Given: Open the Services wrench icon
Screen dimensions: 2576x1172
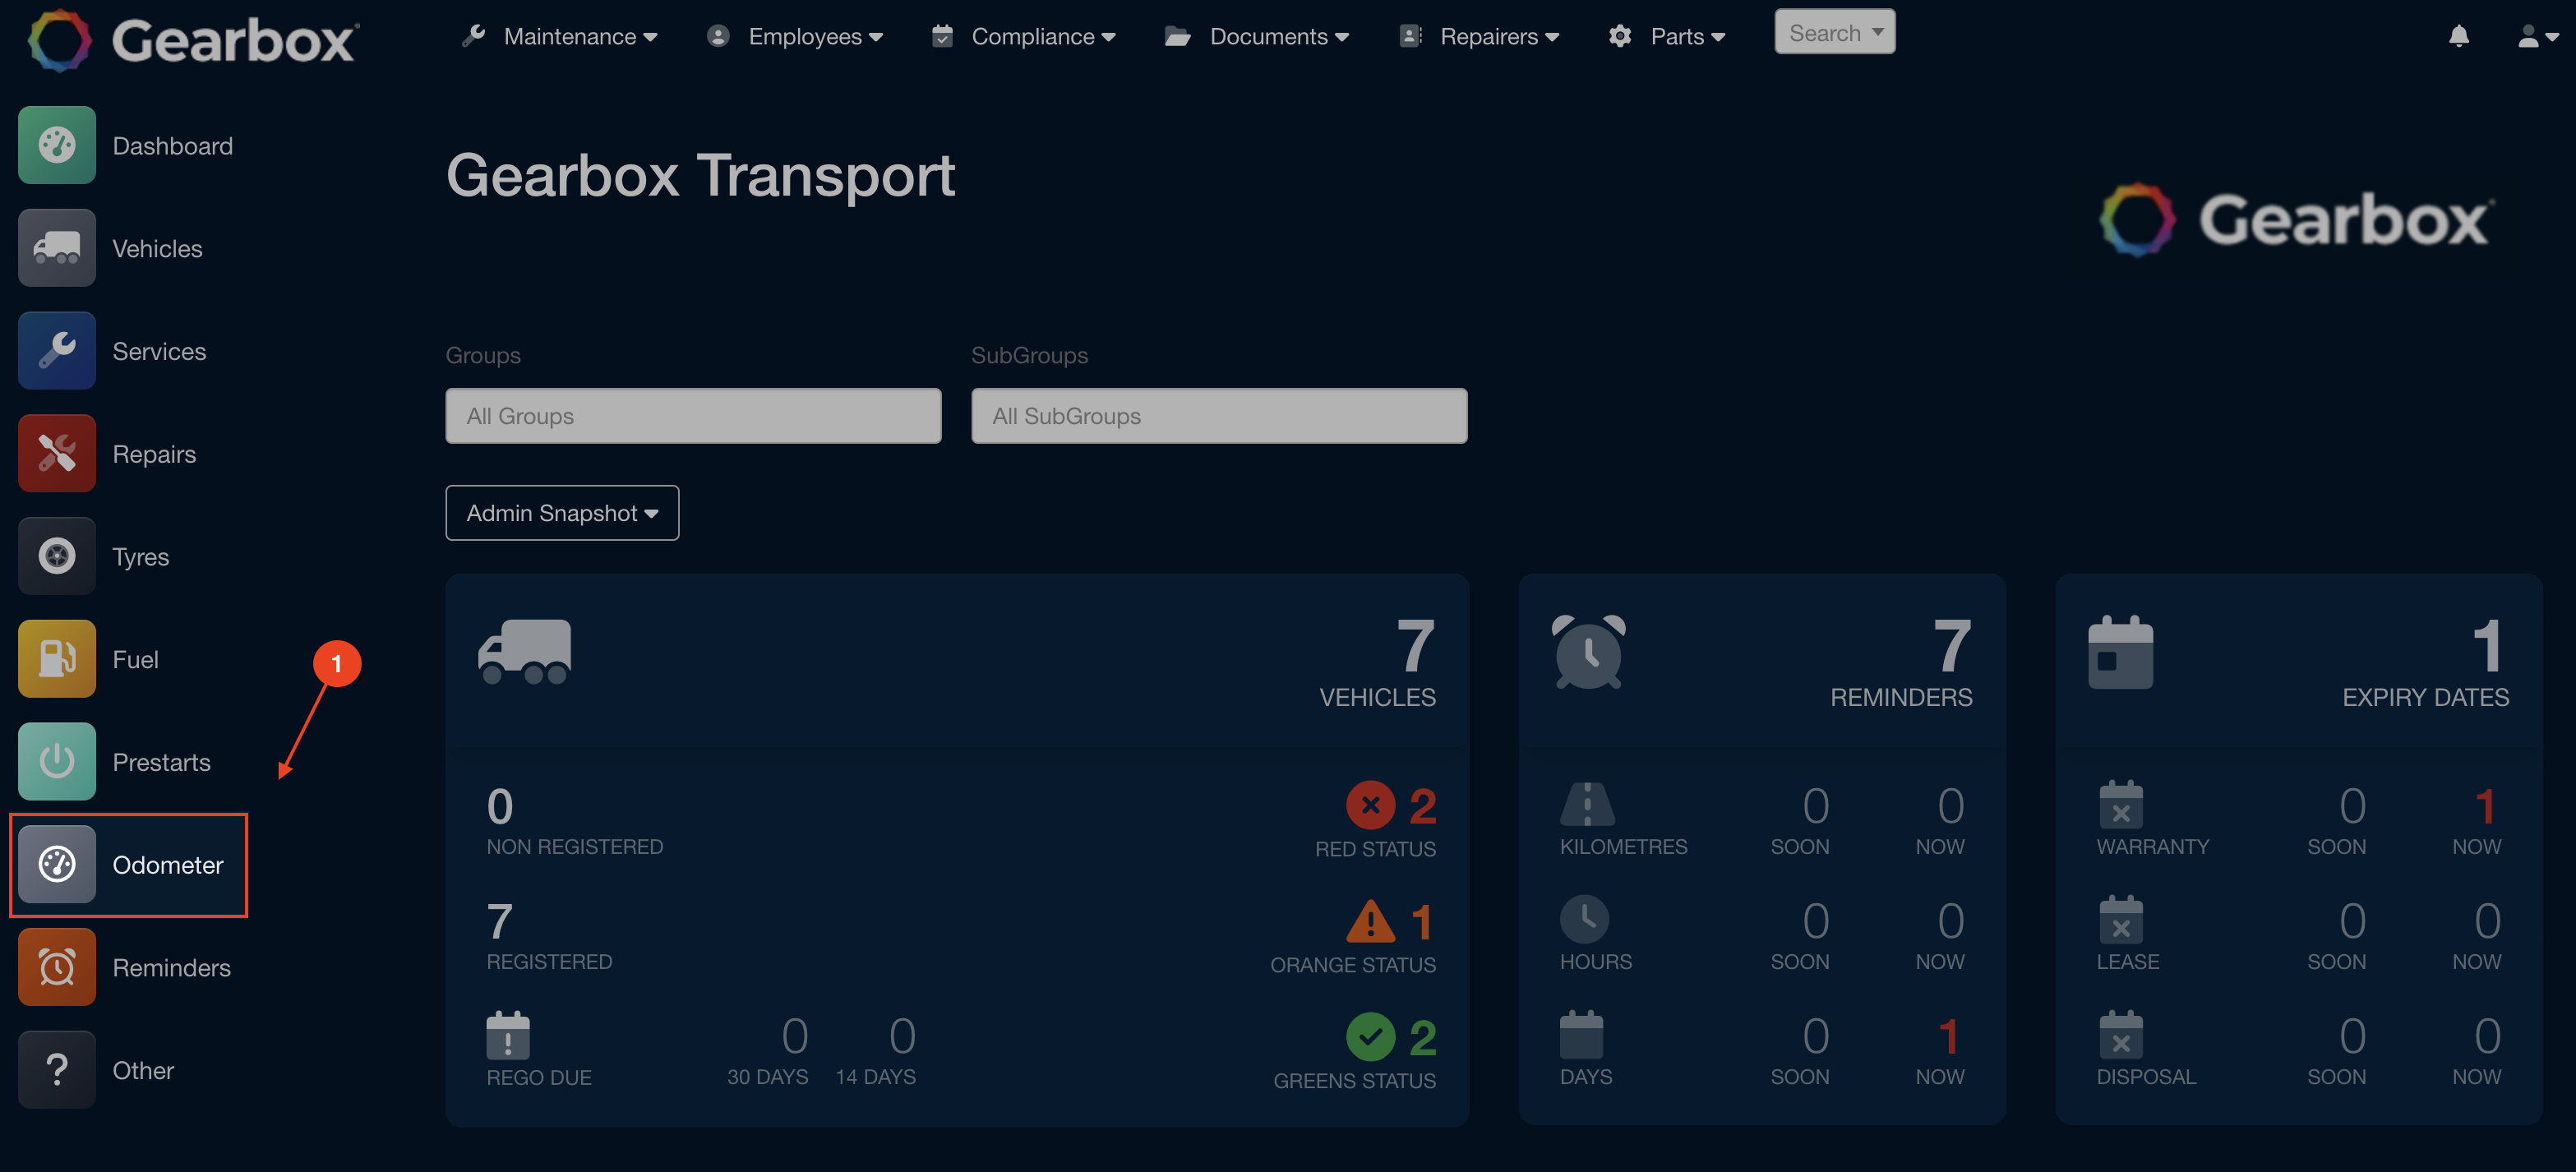Looking at the screenshot, I should pyautogui.click(x=57, y=351).
